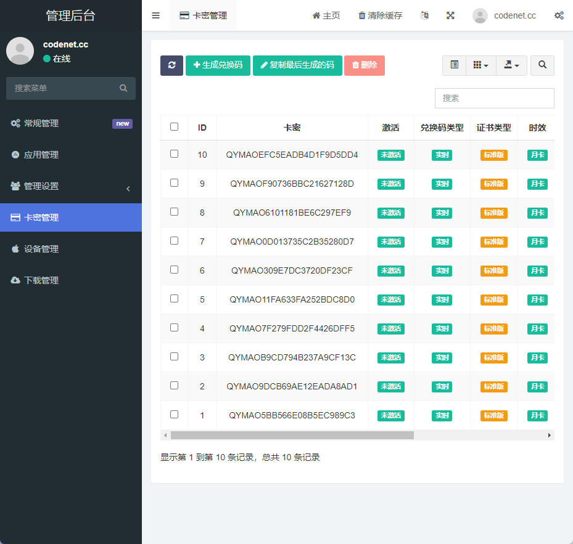Check the row with ID 7
This screenshot has width=573, height=544.
[175, 241]
